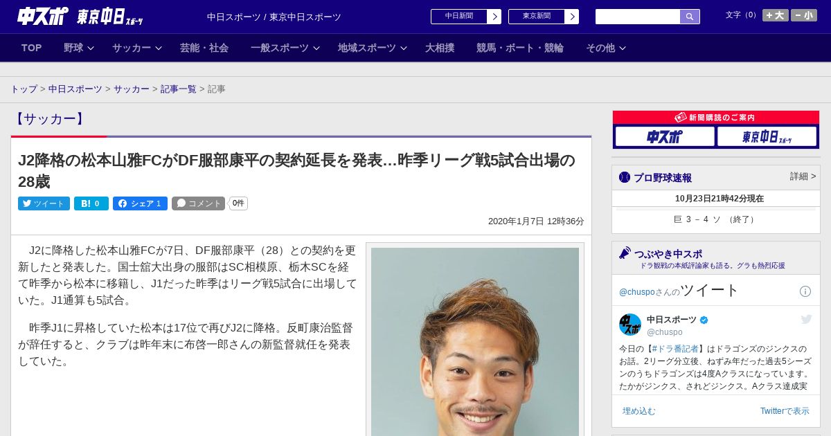The height and width of the screenshot is (436, 831).
Task: Expand the 野球 navigation menu
Action: pyautogui.click(x=79, y=48)
